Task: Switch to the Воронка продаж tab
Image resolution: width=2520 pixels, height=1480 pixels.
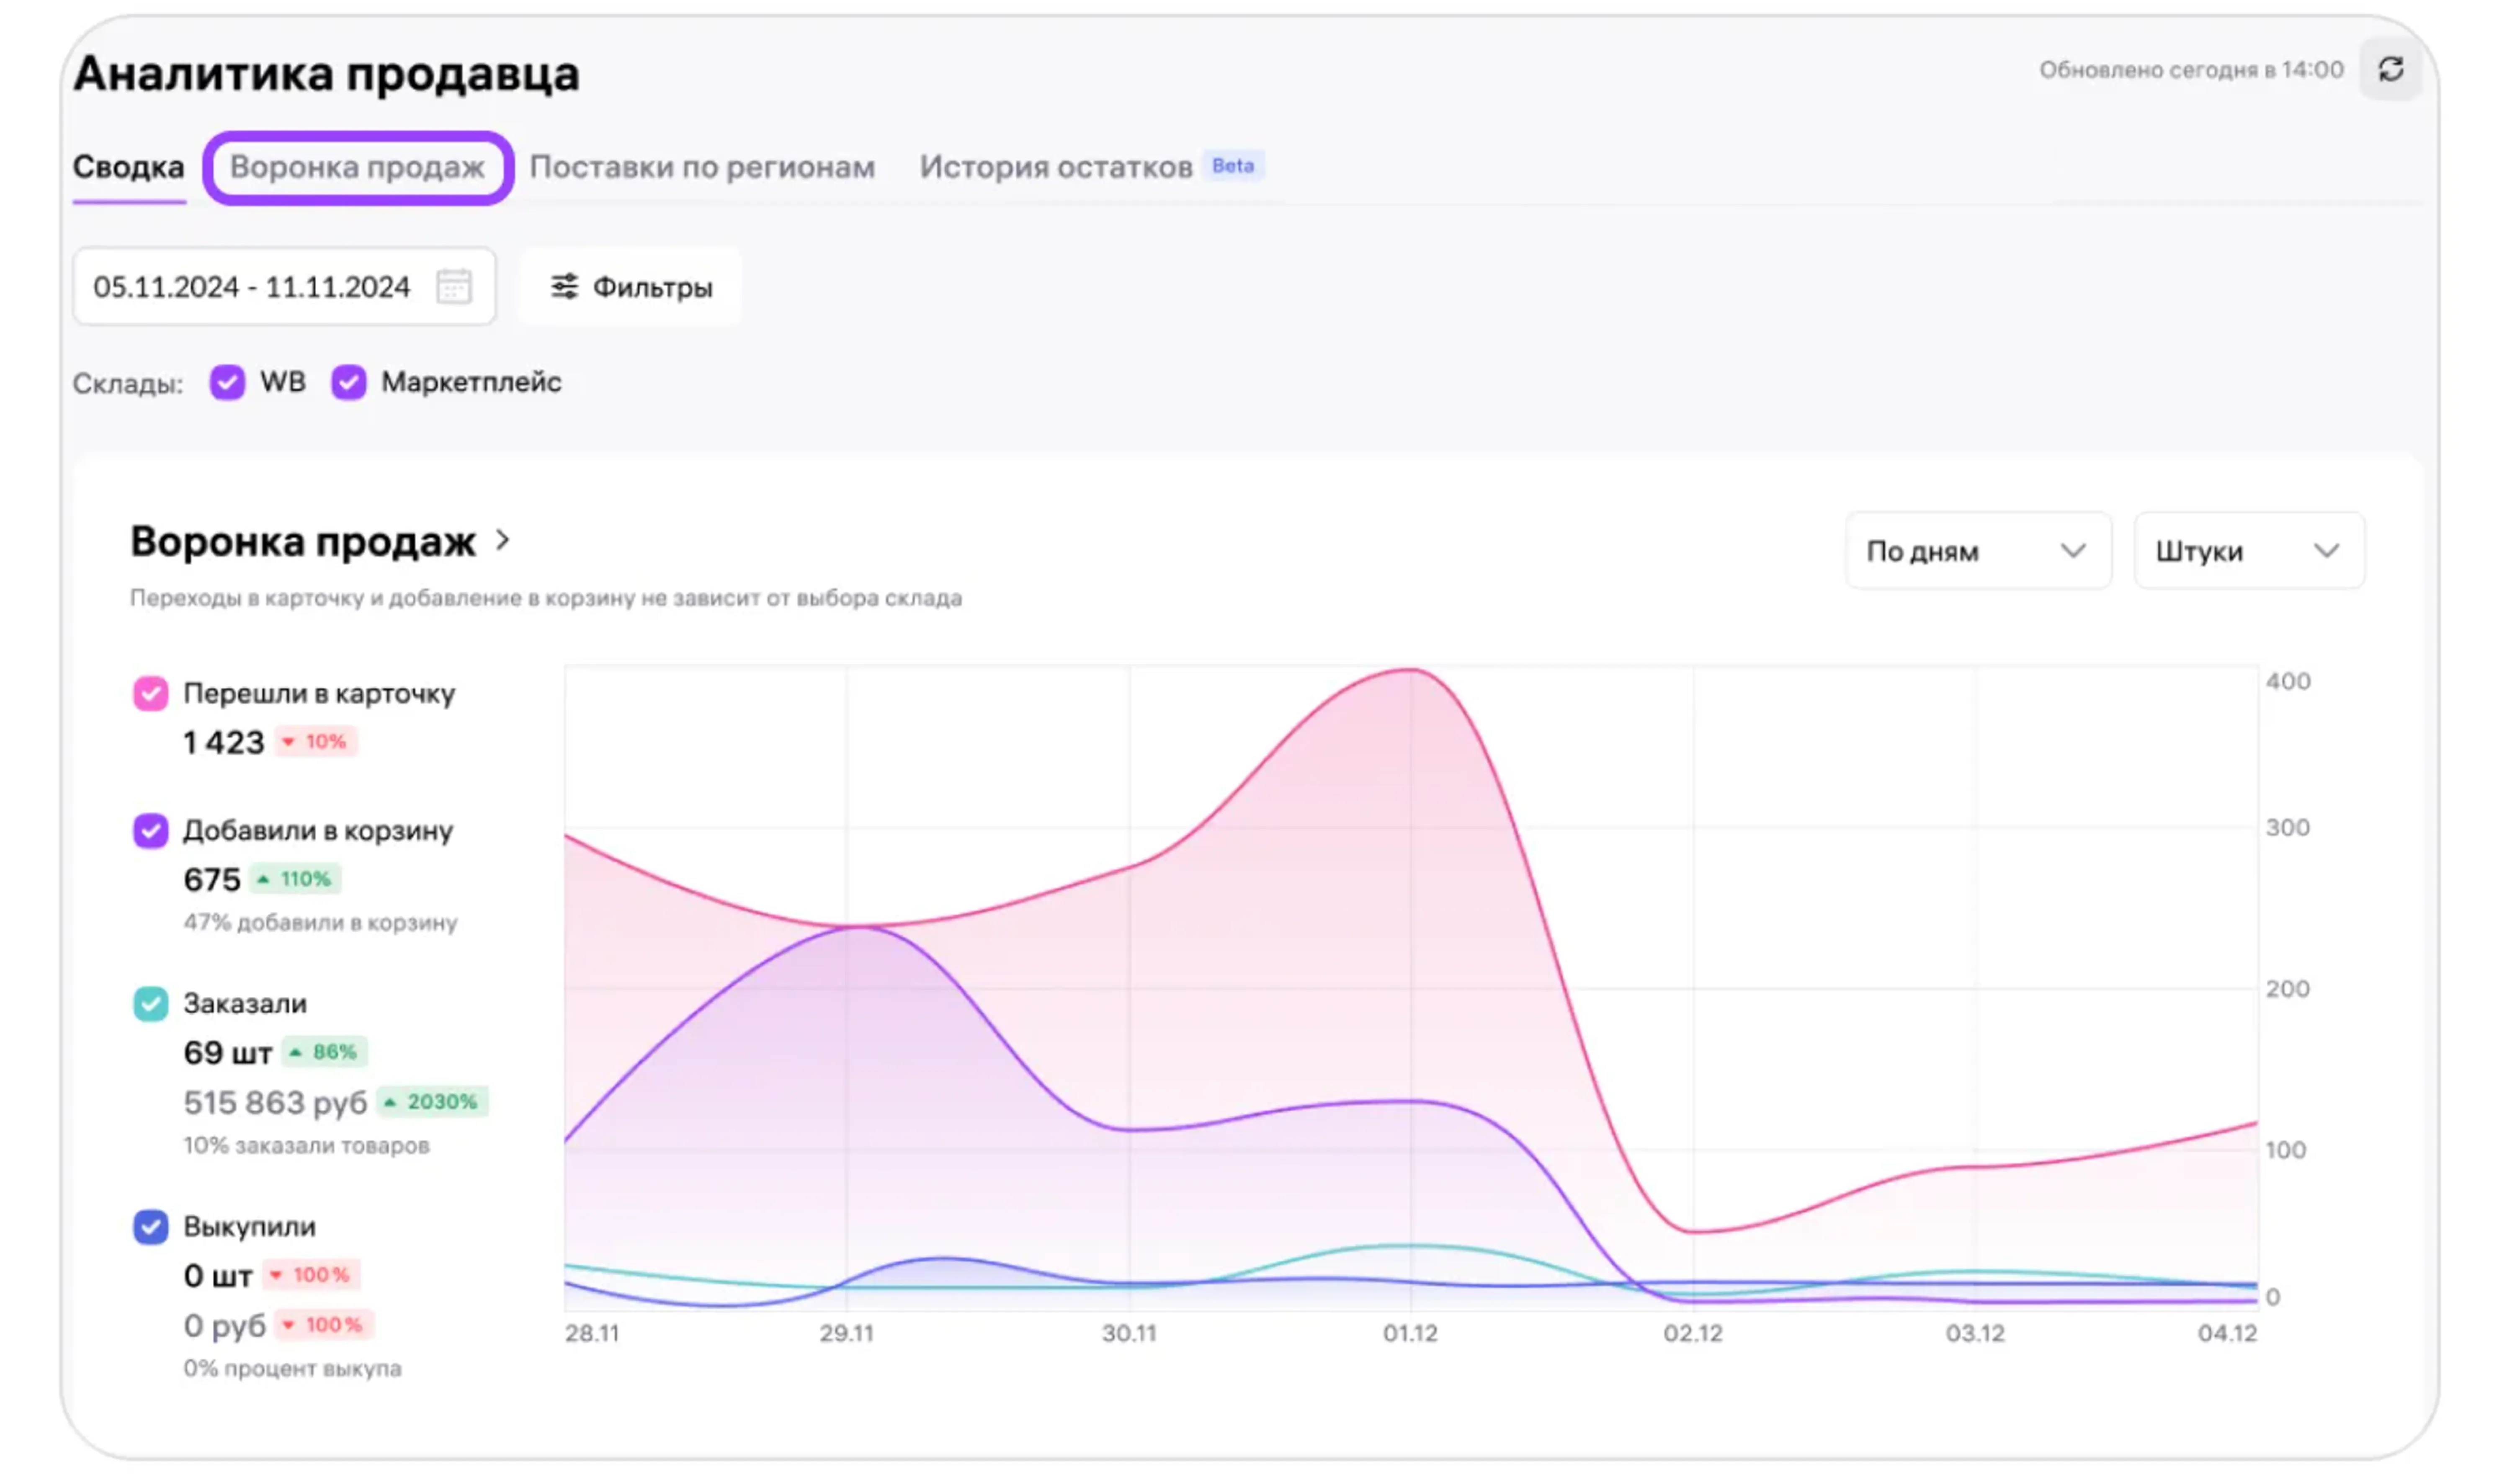Action: (357, 167)
